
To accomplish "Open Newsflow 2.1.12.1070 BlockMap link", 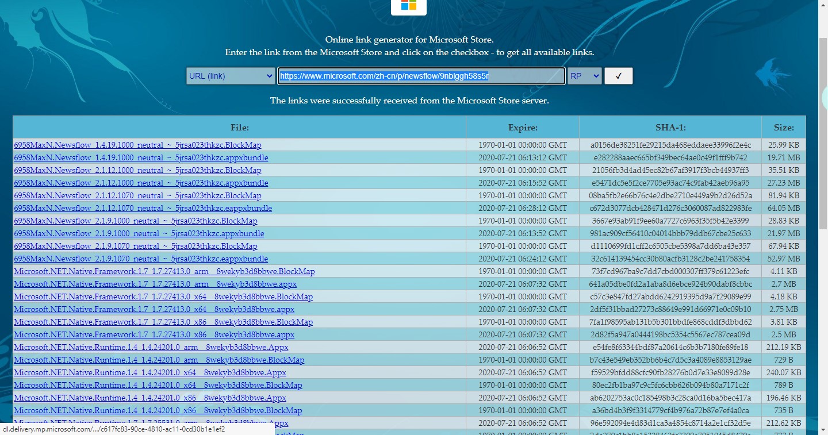I will tap(137, 195).
